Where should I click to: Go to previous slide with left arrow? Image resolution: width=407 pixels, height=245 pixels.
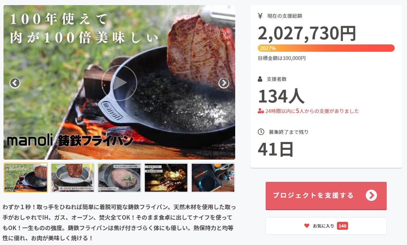click(15, 83)
